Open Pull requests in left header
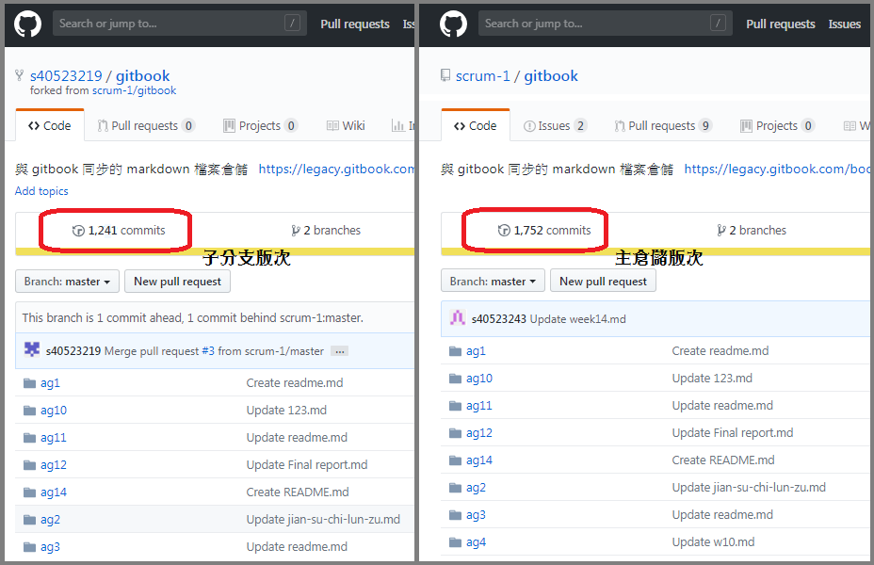Viewport: 874px width, 565px height. (354, 24)
